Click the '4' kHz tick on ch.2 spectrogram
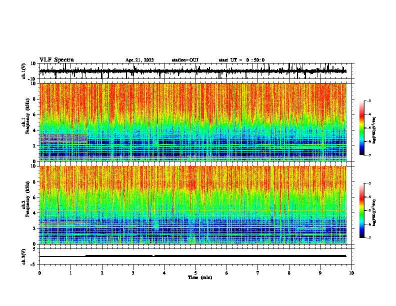 click(x=35, y=213)
